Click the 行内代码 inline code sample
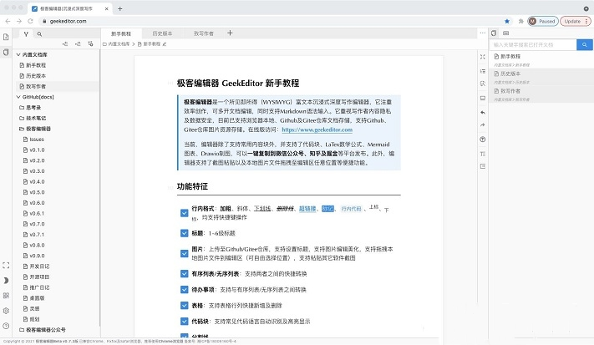 [x=351, y=209]
